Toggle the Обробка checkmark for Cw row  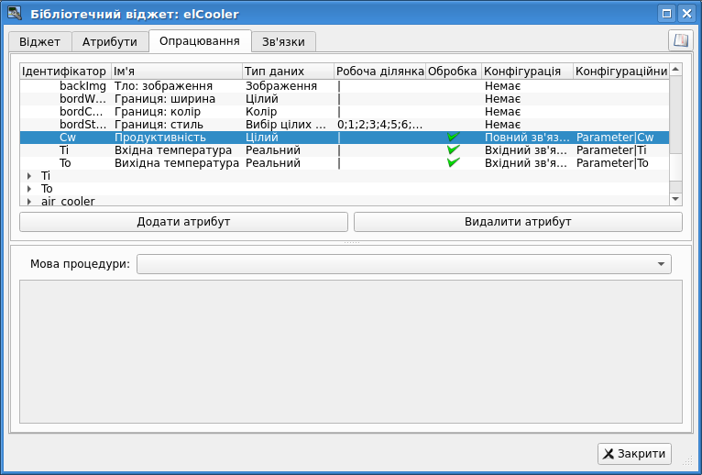[453, 138]
